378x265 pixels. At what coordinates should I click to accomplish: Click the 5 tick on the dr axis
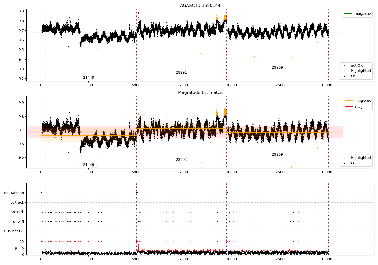[x=23, y=248]
